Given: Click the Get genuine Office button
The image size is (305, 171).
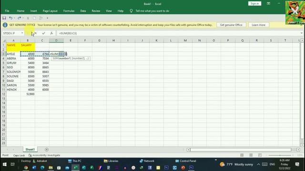Looking at the screenshot, I should [x=231, y=25].
